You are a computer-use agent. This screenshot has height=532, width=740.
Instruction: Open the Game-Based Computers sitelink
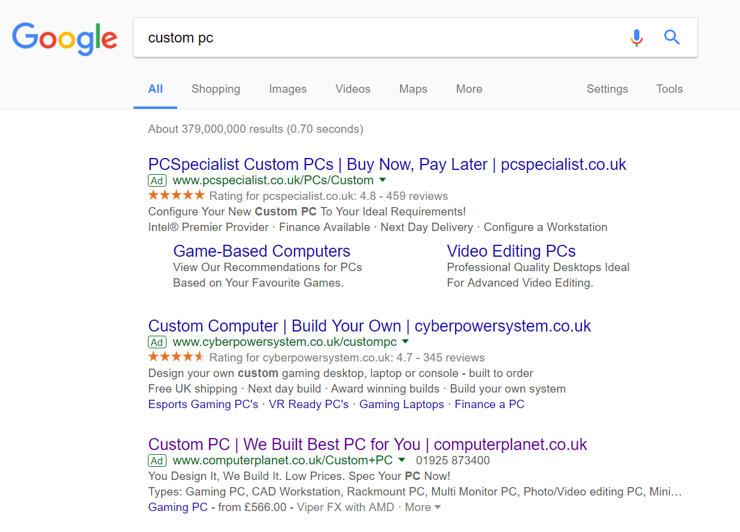click(x=262, y=251)
